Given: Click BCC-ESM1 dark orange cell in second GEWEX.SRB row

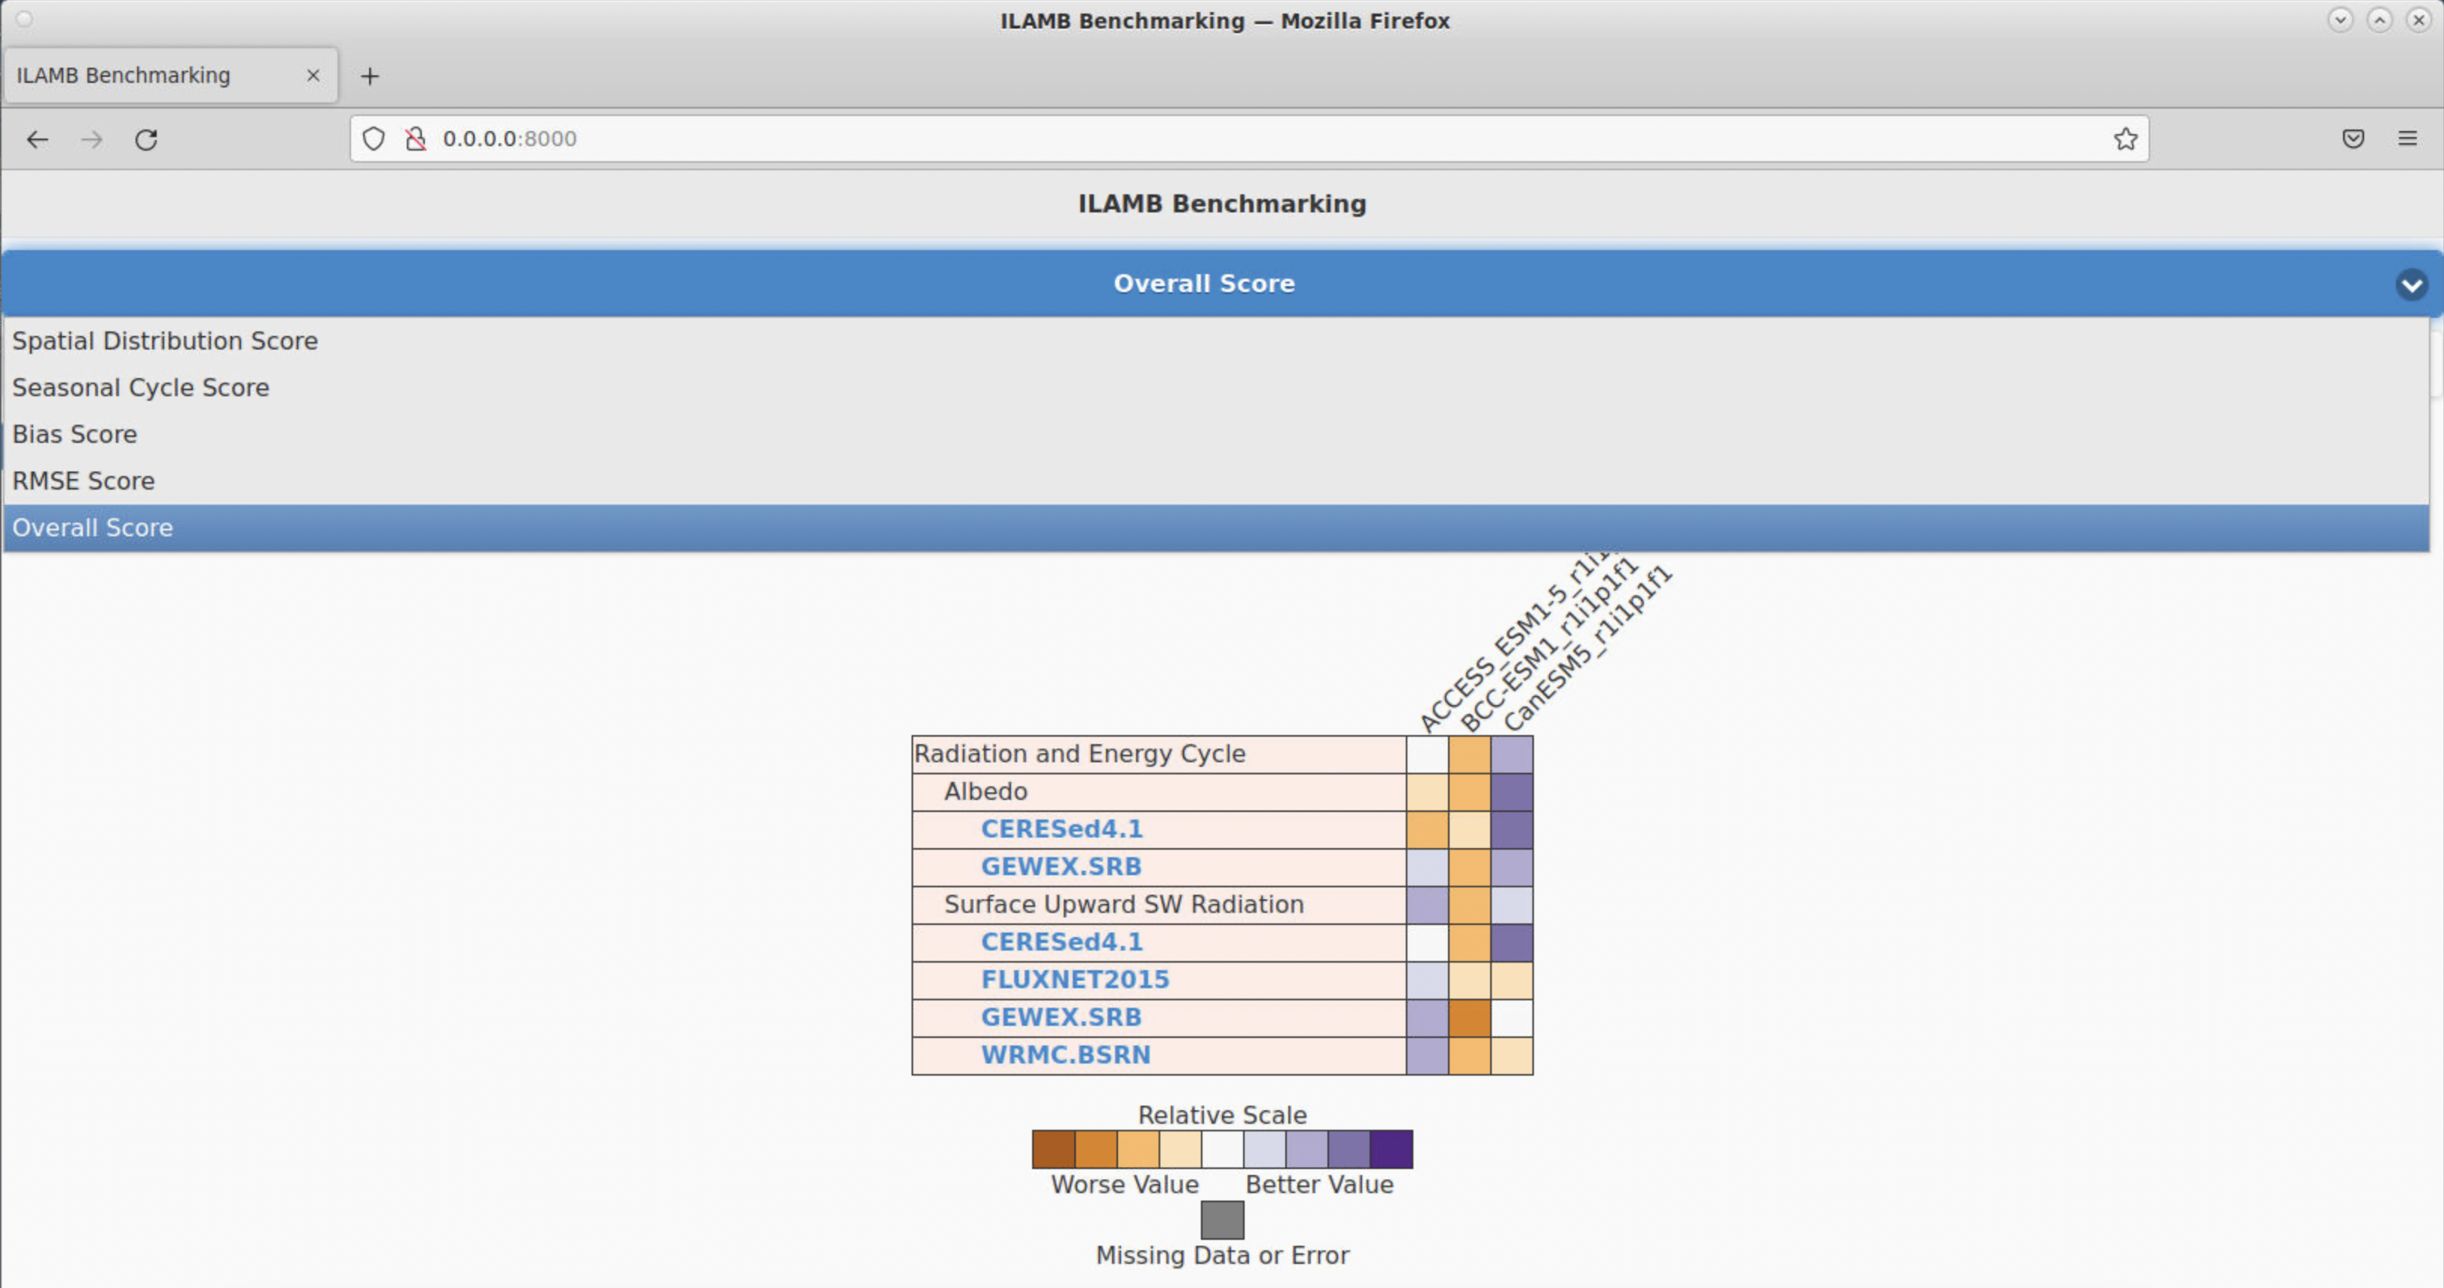Looking at the screenshot, I should pos(1470,1018).
